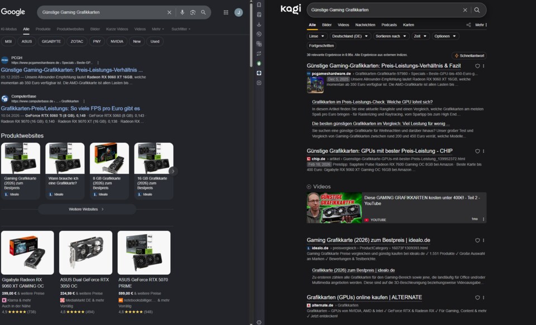536x325 pixels.
Task: Open the Translate side panel
Action: [259, 43]
